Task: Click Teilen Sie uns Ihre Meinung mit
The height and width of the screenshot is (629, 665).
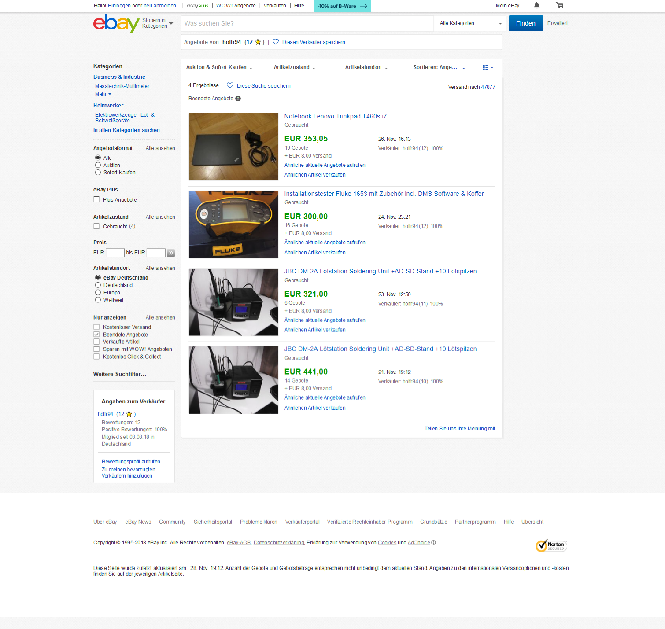Action: coord(460,429)
